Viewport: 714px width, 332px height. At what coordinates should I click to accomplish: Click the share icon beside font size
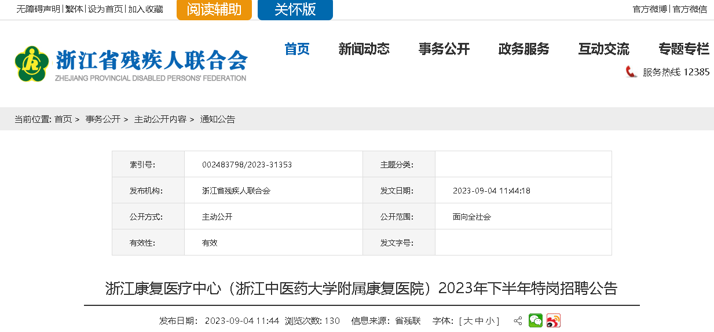(x=518, y=321)
